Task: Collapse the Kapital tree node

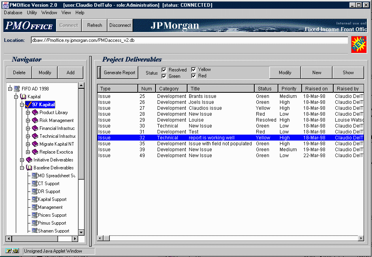Action: [16, 96]
